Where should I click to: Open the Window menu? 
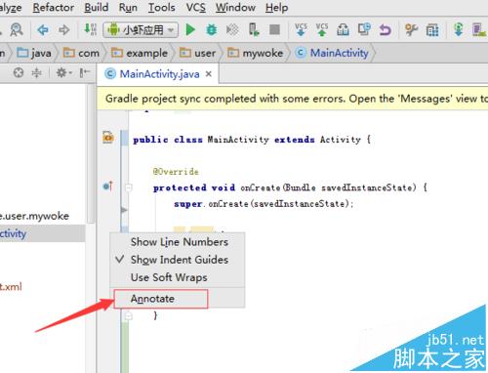[235, 7]
